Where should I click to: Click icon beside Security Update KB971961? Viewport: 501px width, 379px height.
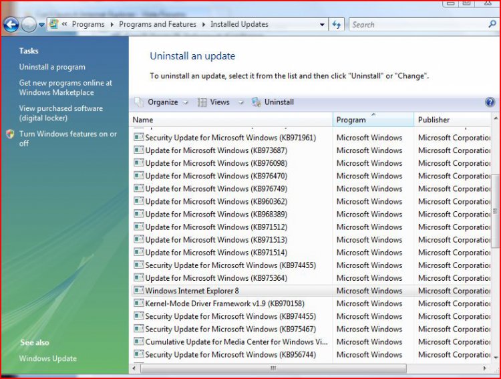139,137
